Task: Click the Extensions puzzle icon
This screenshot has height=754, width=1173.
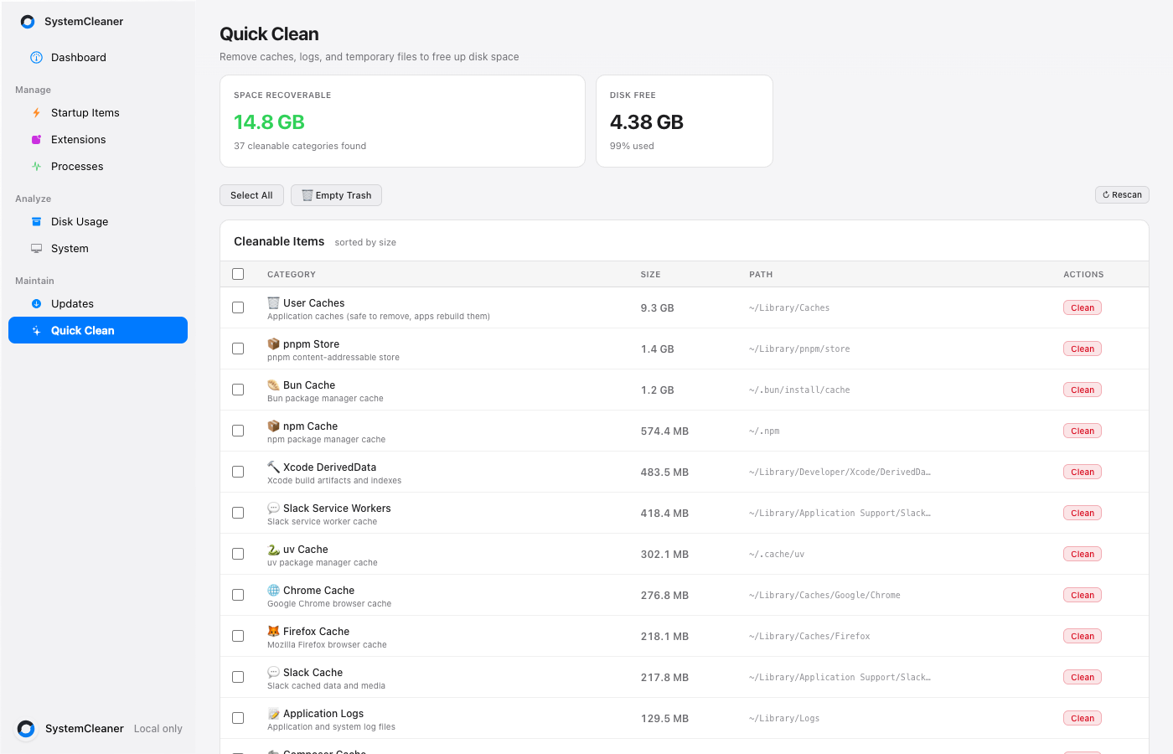Action: click(36, 140)
